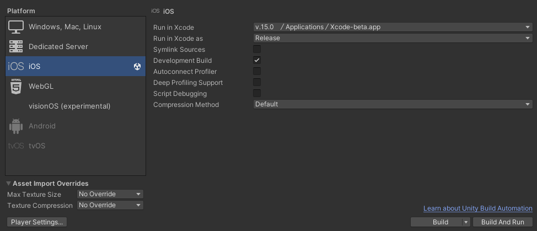Open the Run in Xcode version dropdown
The image size is (537, 231).
392,27
